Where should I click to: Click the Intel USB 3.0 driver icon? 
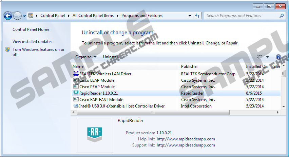[76, 106]
